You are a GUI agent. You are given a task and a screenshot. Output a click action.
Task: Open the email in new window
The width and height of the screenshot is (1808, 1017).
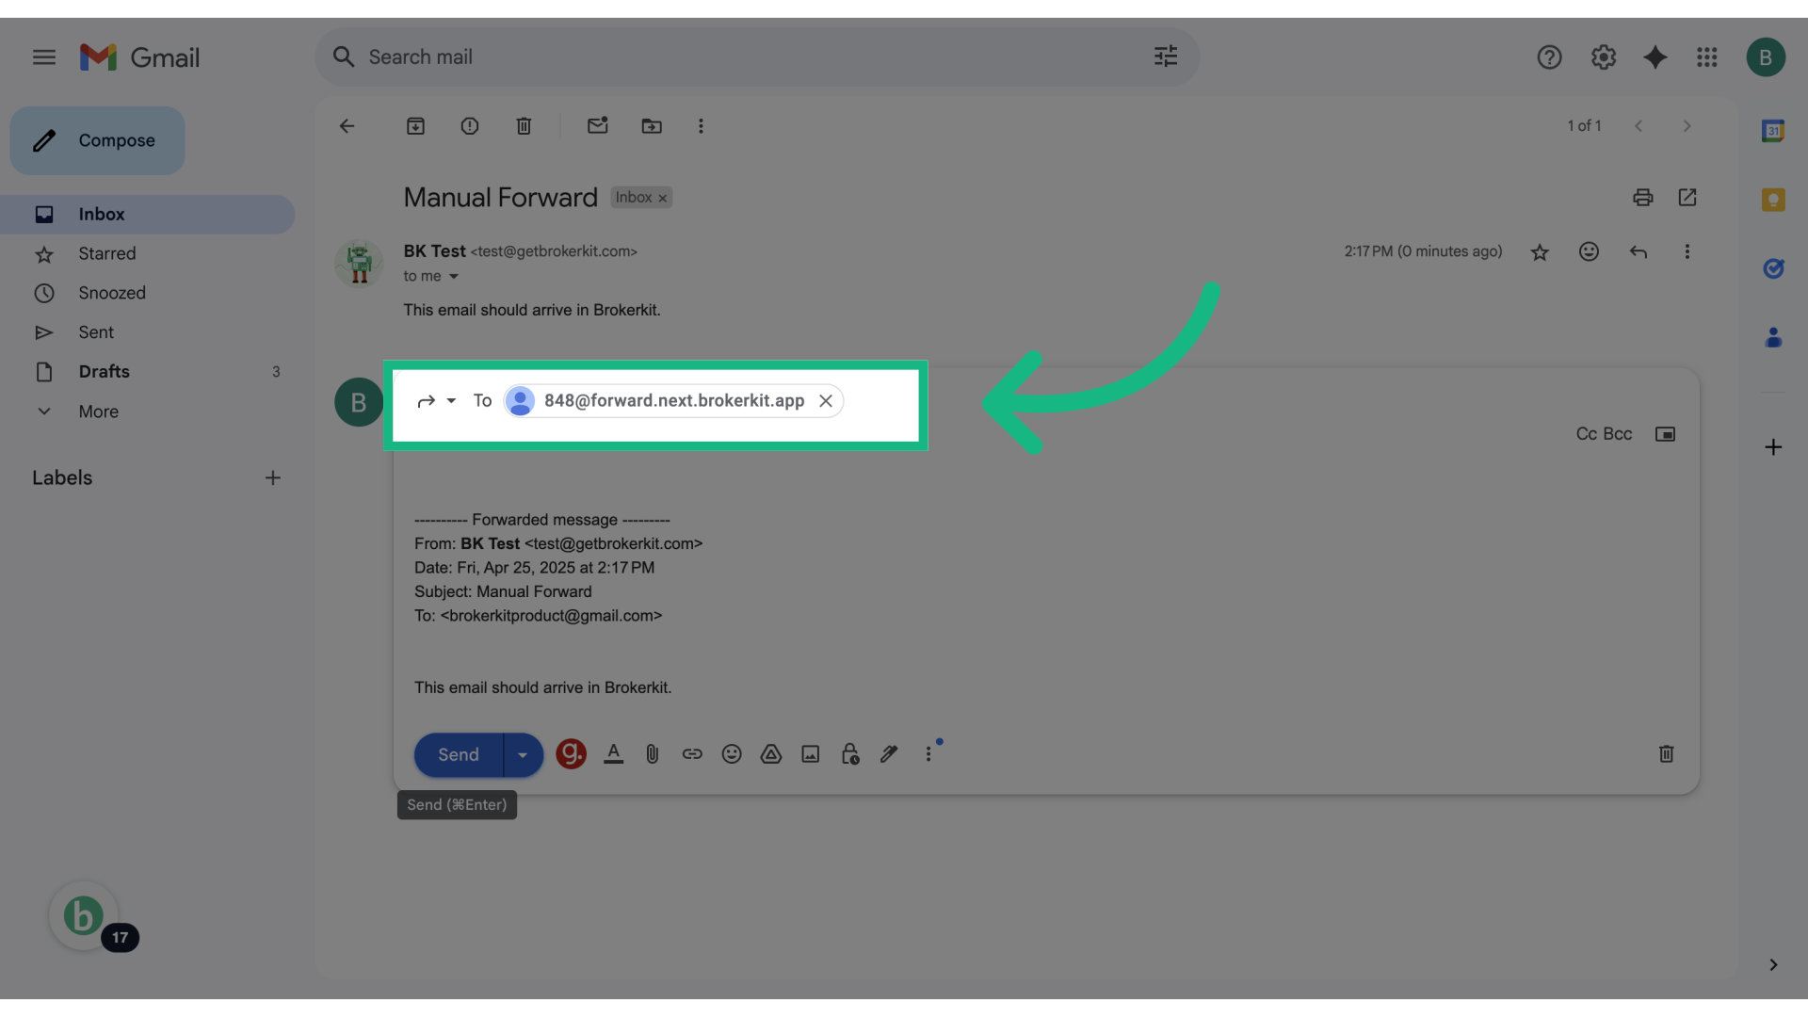1687,198
